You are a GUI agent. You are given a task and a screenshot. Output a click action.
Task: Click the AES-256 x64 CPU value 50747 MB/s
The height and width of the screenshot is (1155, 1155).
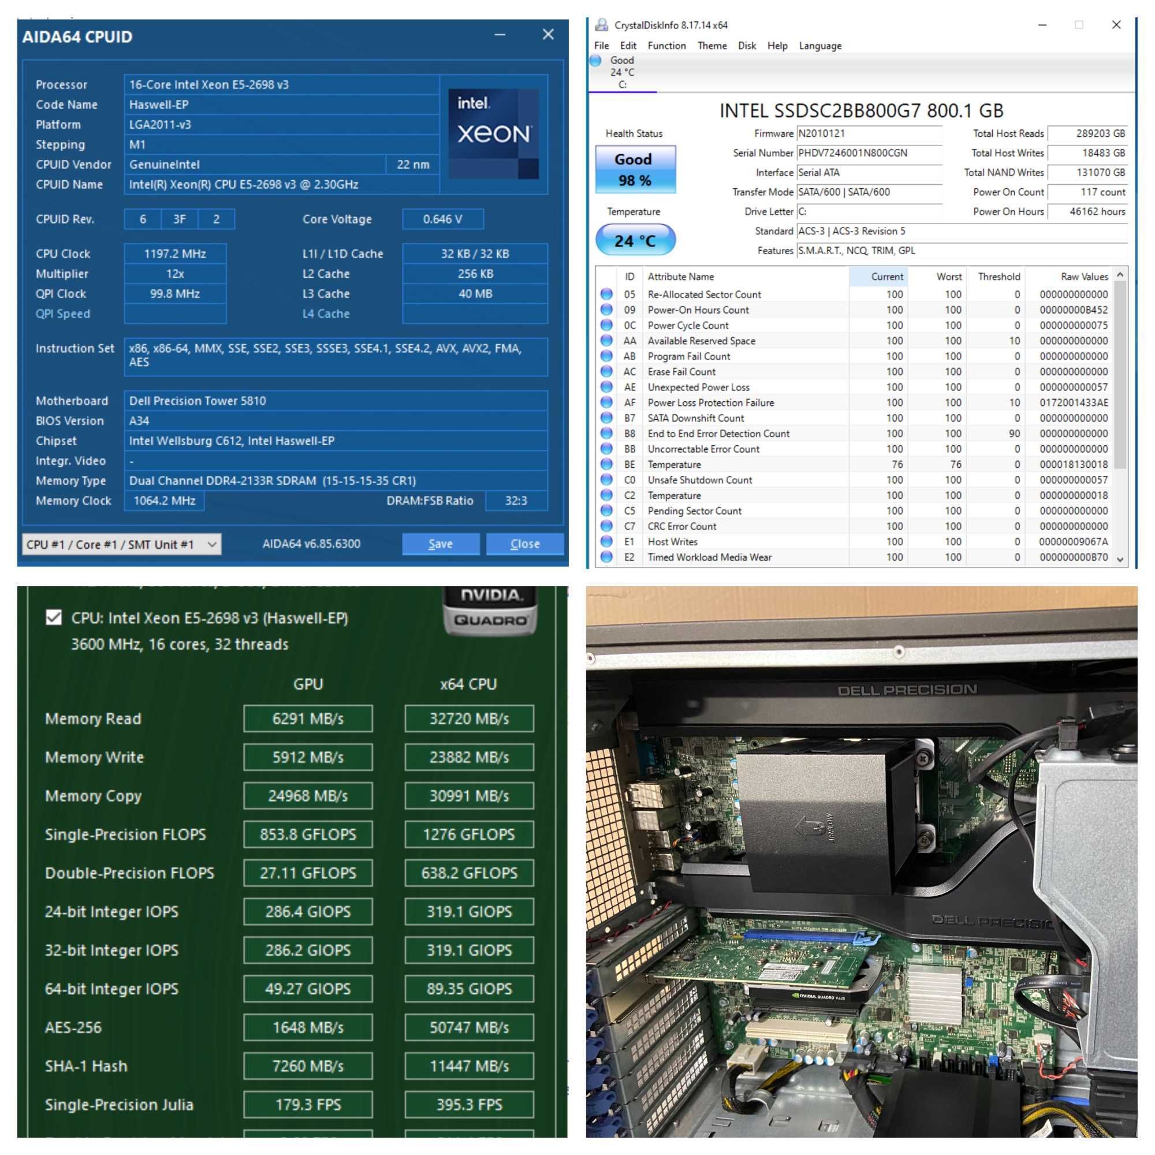coord(470,1027)
